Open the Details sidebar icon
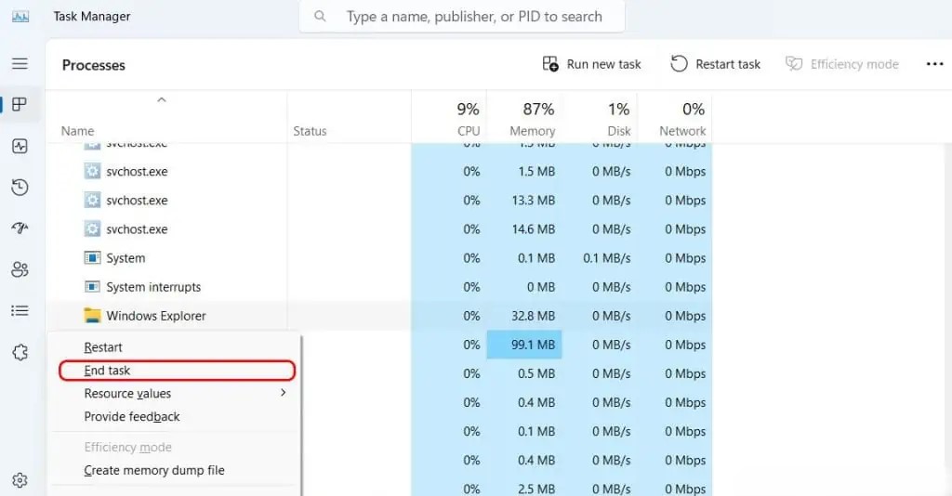Viewport: 952px width, 496px height. (x=20, y=311)
